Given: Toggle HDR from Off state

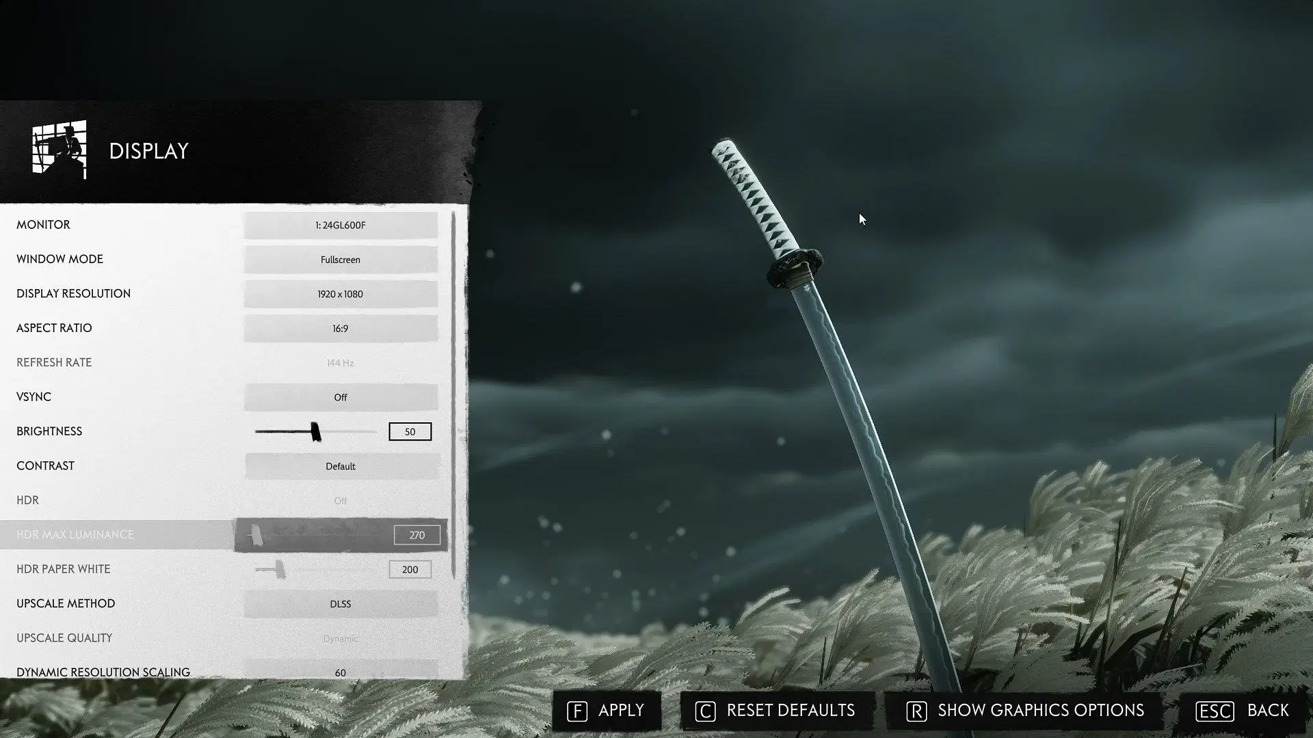Looking at the screenshot, I should point(340,500).
